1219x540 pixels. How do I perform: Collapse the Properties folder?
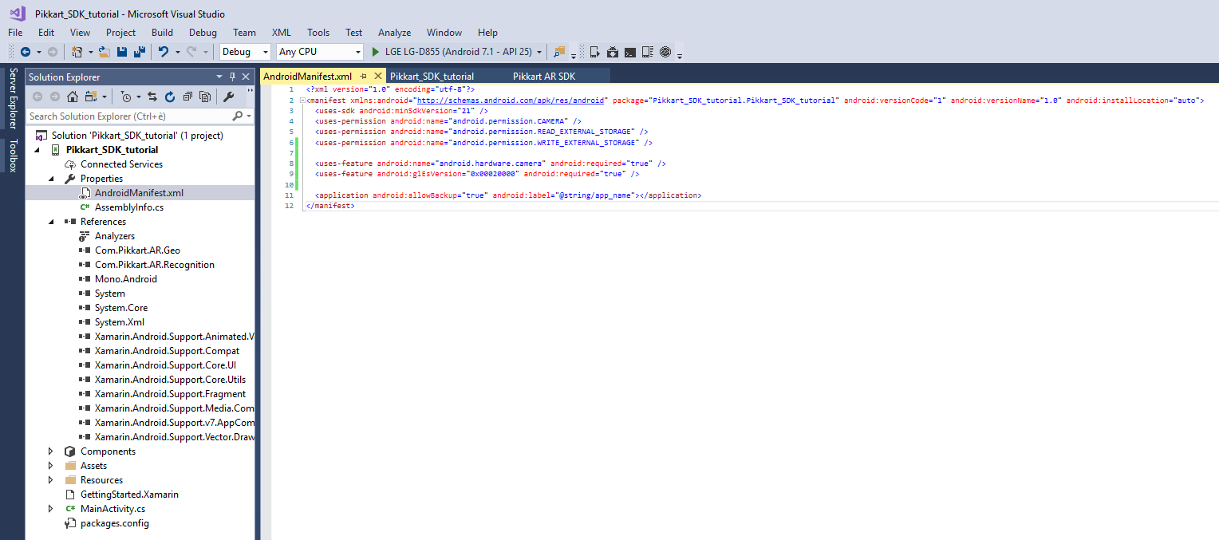[51, 179]
